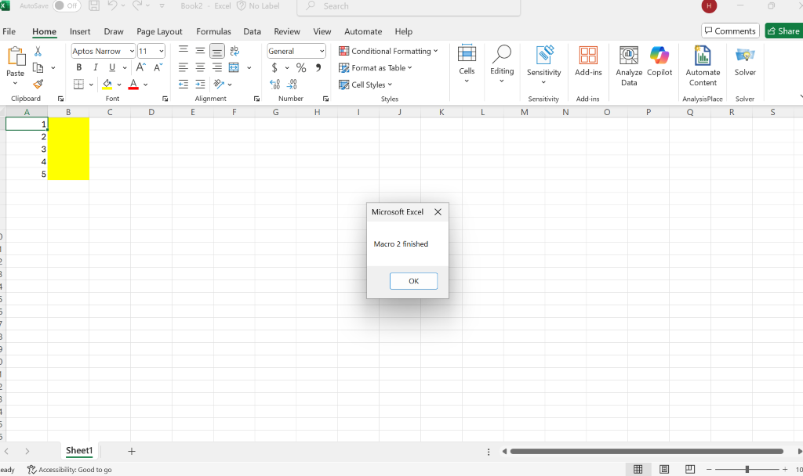Image resolution: width=803 pixels, height=476 pixels.
Task: Click in the Search box in the title bar
Action: click(x=409, y=6)
